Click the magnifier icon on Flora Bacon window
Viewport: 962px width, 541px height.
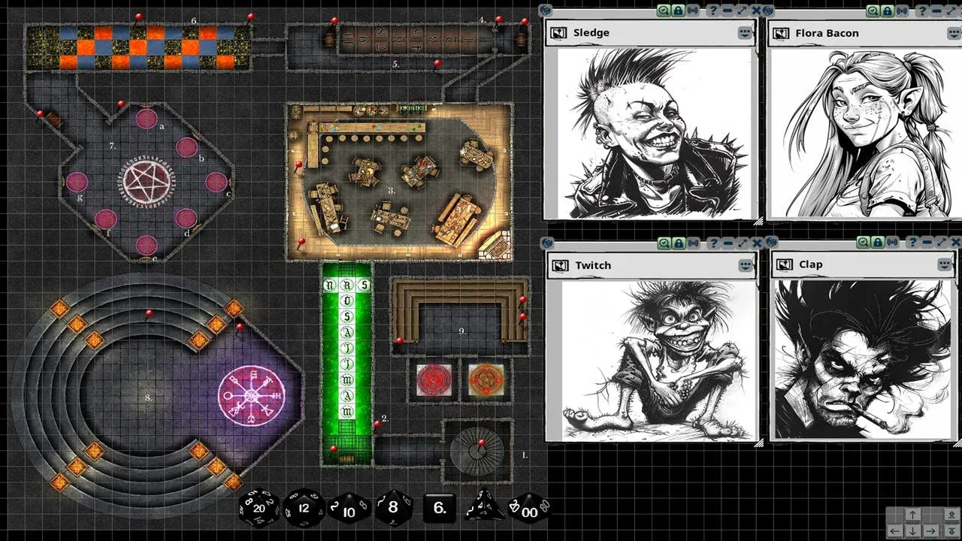(873, 11)
